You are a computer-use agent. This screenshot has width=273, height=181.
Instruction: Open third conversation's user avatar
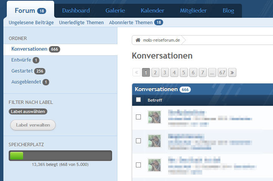point(154,165)
